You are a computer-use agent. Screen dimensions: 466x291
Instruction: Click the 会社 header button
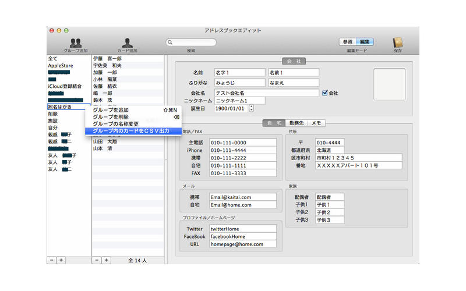coord(294,62)
